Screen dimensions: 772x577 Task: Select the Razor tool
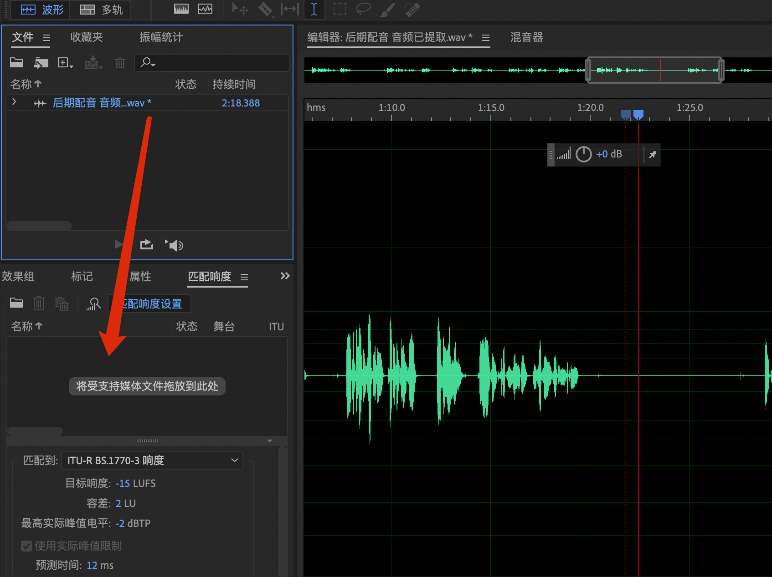pos(265,9)
